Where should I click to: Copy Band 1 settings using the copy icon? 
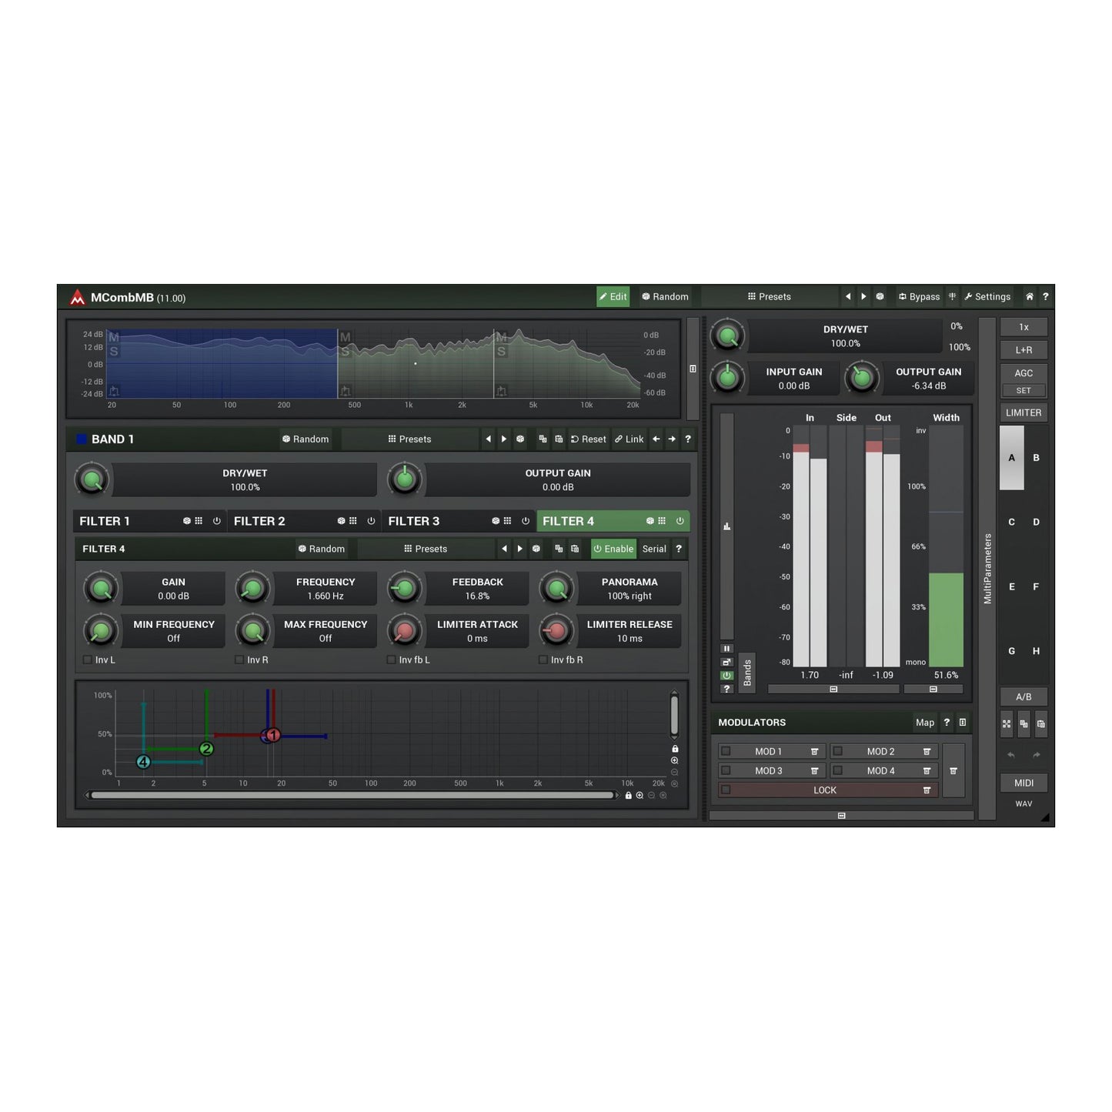pos(543,439)
